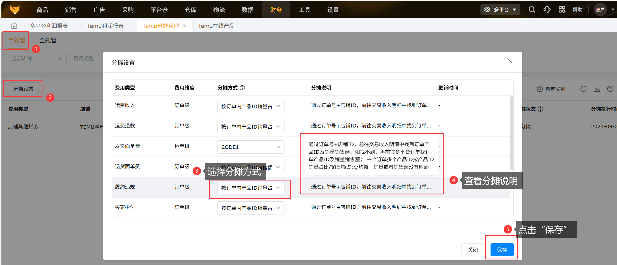This screenshot has width=617, height=265.
Task: Click the 关闭 button
Action: tap(473, 250)
